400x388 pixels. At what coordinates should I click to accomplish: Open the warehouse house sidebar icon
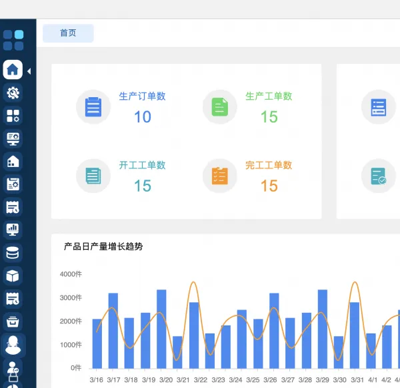click(13, 162)
